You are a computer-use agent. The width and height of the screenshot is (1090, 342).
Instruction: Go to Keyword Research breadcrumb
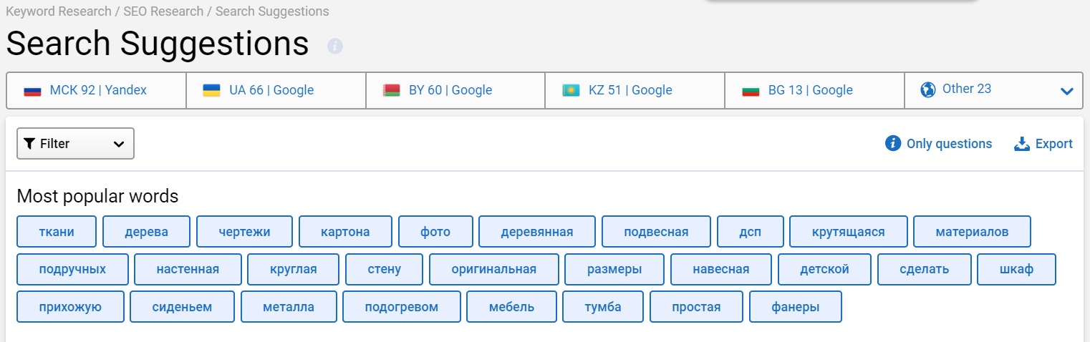point(59,11)
